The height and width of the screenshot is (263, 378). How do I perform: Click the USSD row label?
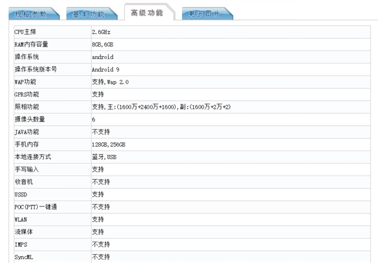point(21,194)
